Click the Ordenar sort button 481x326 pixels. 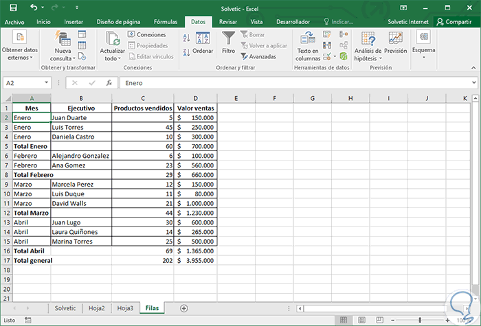[203, 43]
